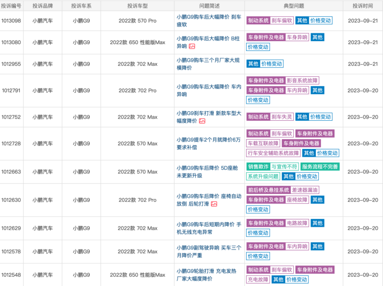Select complaint number 1013098
Viewport: 383px width, 286px height.
pyautogui.click(x=11, y=21)
